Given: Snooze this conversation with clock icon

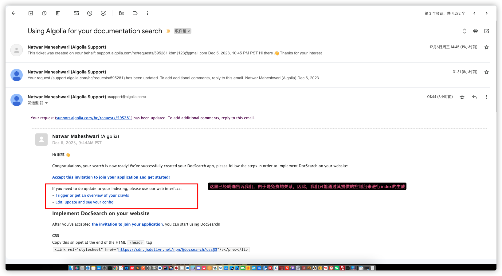Looking at the screenshot, I should click(x=90, y=13).
